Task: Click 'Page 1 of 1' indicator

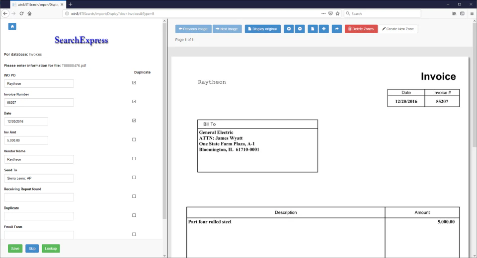Action: coord(184,40)
